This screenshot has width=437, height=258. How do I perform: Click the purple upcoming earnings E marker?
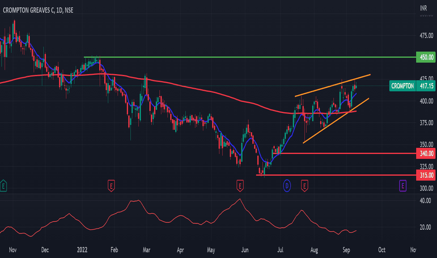(x=403, y=186)
